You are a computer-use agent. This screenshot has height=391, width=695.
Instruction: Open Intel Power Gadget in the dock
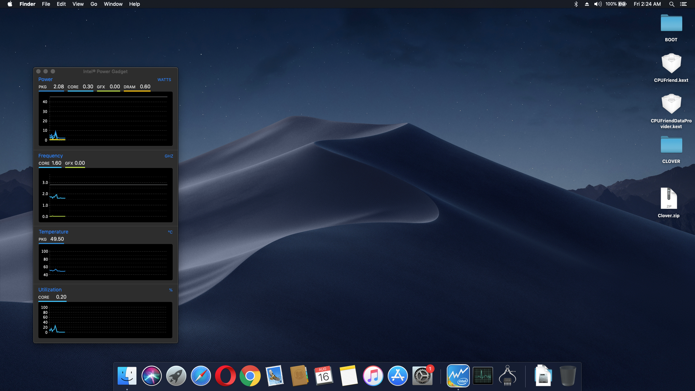coord(458,376)
